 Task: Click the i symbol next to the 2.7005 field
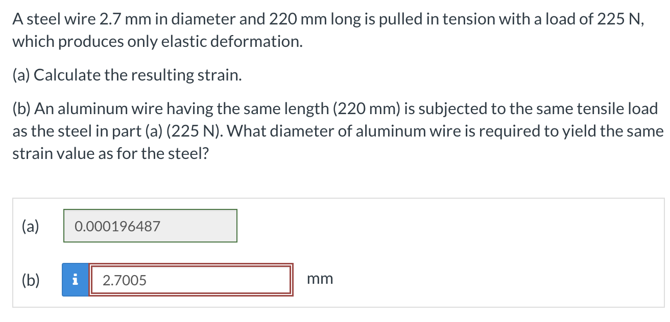pos(75,280)
